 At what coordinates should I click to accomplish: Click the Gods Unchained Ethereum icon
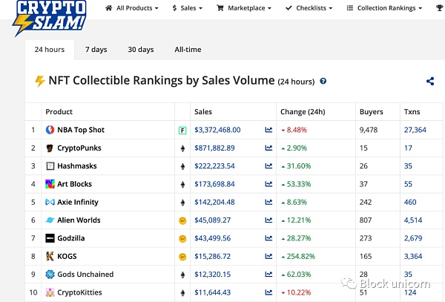tap(182, 275)
